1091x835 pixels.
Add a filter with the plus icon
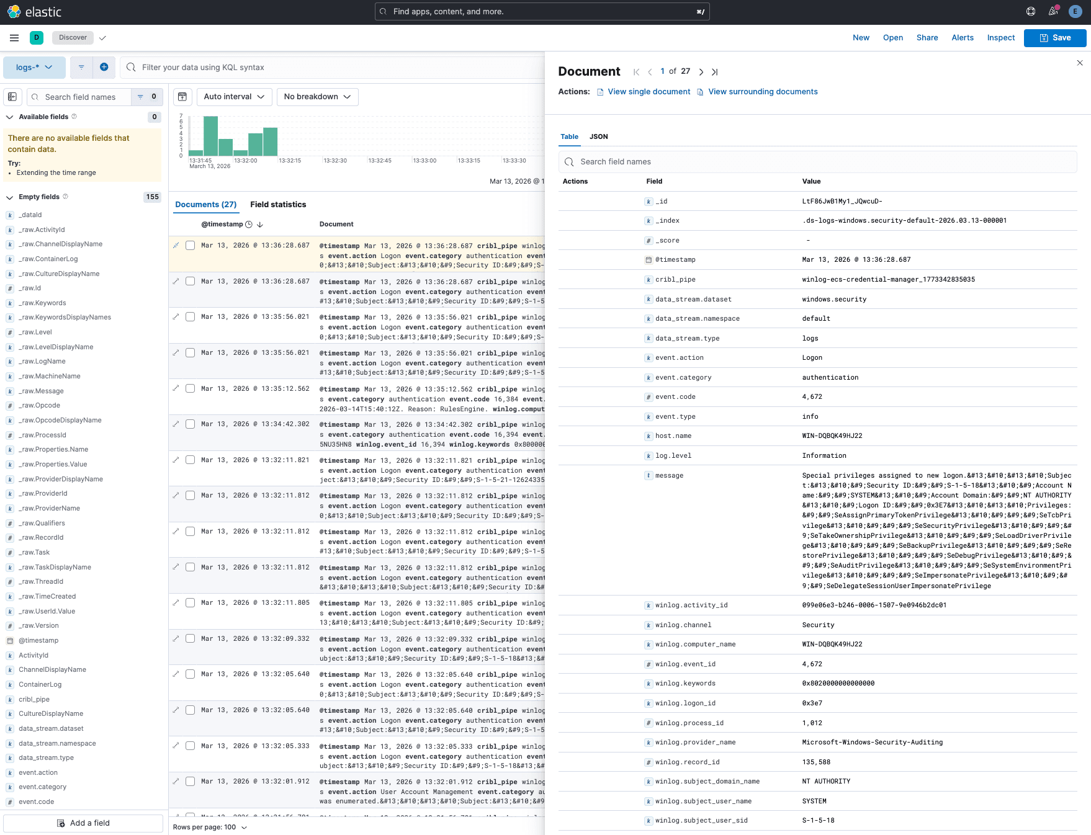click(104, 67)
